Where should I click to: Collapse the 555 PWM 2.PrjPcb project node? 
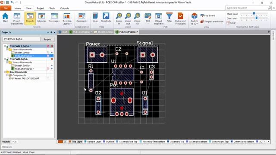coord(5,46)
